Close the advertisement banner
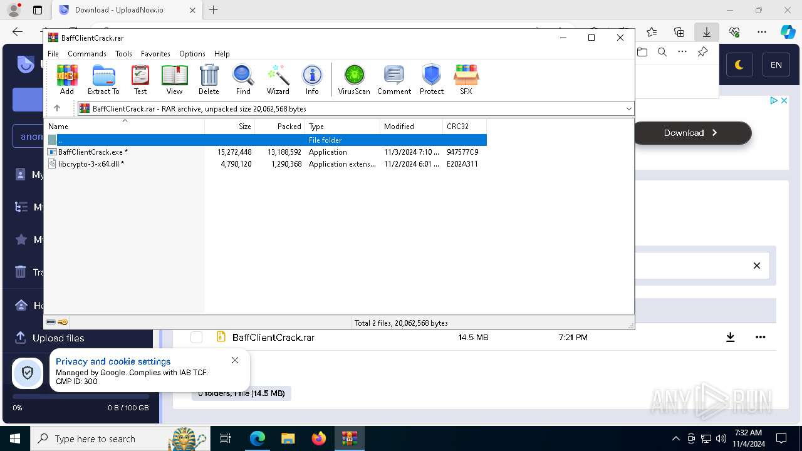Screen dimensions: 802x451 [783, 100]
